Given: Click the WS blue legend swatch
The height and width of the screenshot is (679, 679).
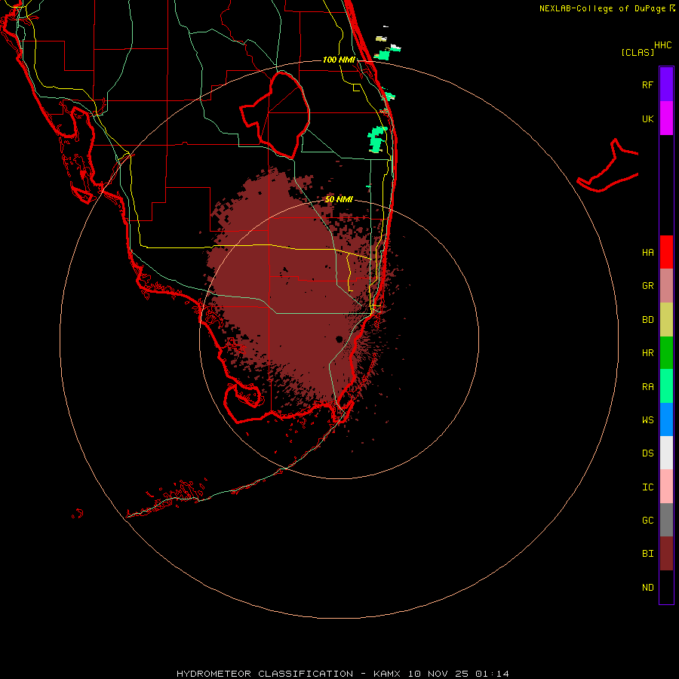Looking at the screenshot, I should pos(666,419).
